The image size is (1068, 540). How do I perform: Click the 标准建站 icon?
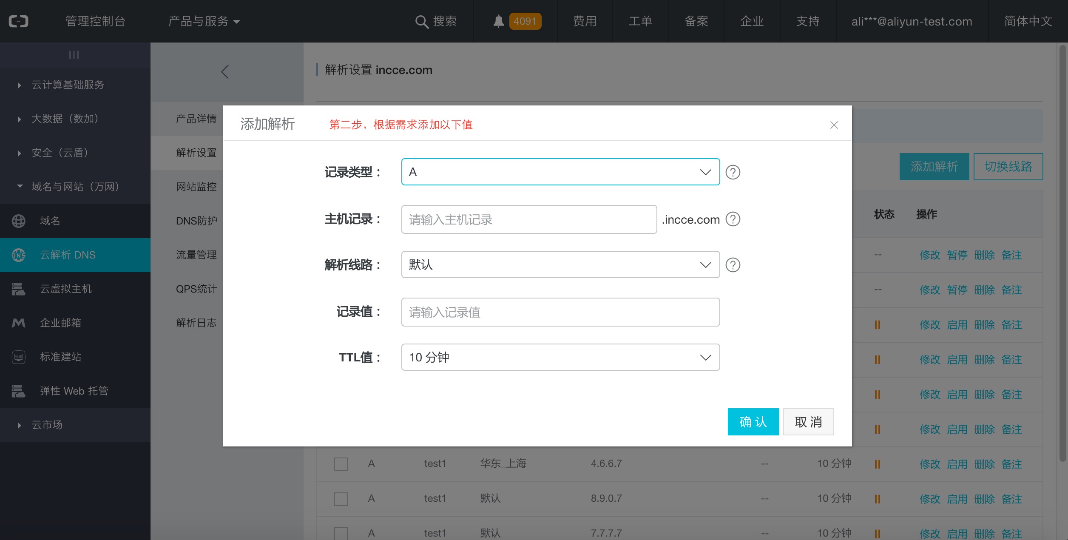[x=18, y=357]
